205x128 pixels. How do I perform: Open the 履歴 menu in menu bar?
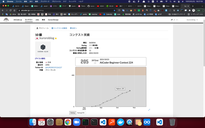[x=37, y=1]
